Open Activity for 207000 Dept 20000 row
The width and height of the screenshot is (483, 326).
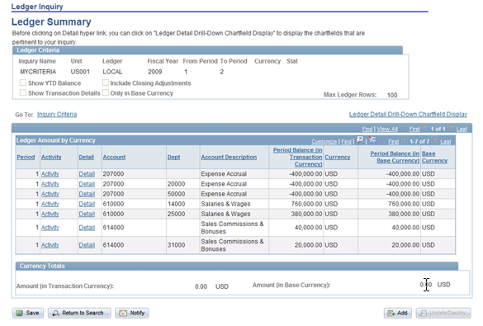[x=50, y=184]
